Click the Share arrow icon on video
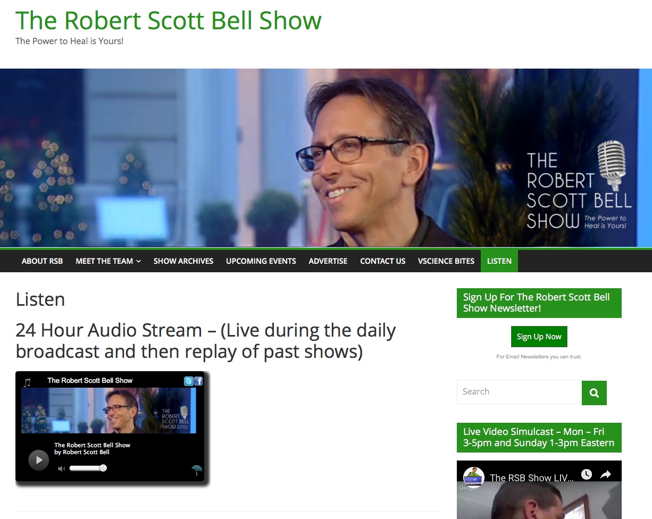This screenshot has height=519, width=652. [x=606, y=474]
